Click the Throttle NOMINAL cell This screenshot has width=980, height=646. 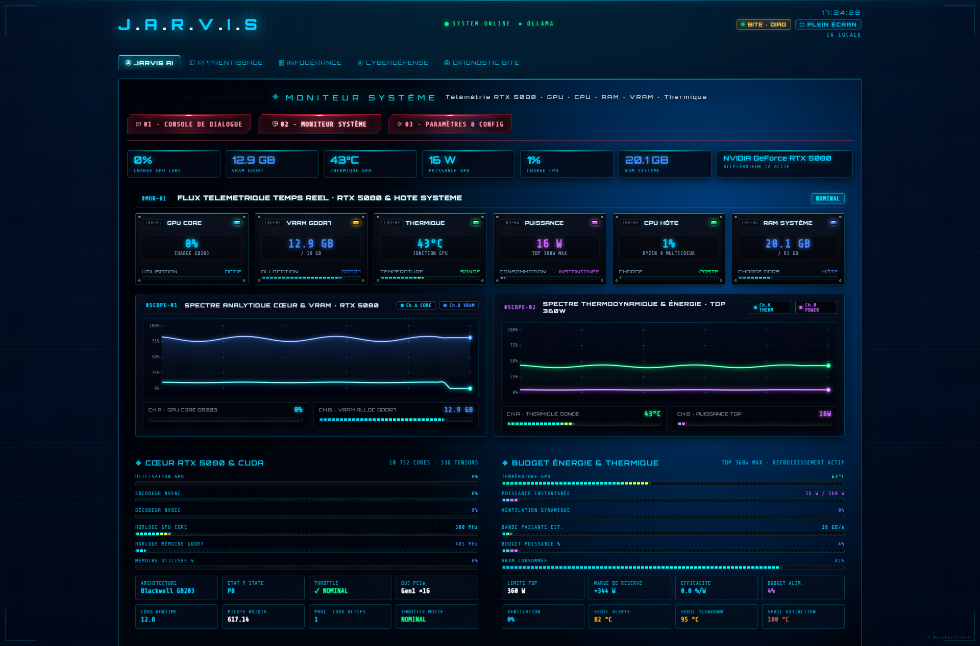350,588
